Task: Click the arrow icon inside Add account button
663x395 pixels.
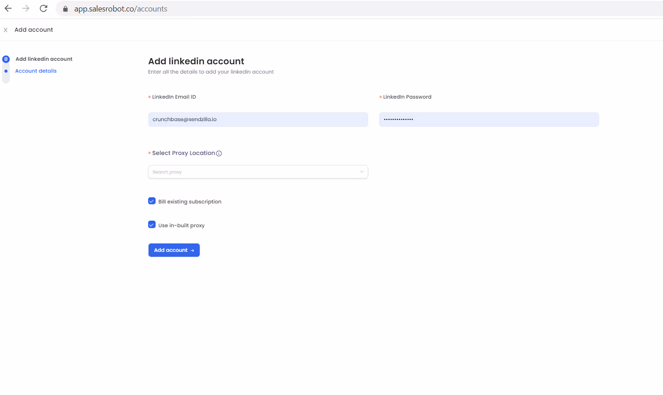Action: [191, 250]
